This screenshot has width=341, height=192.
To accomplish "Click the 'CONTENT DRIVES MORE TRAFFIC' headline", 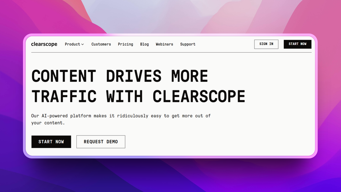I will (138, 86).
